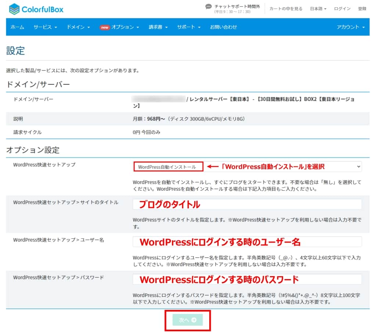The image size is (376, 333).
Task: Click the 0円 今回のみ billing cycle value
Action: tap(147, 132)
